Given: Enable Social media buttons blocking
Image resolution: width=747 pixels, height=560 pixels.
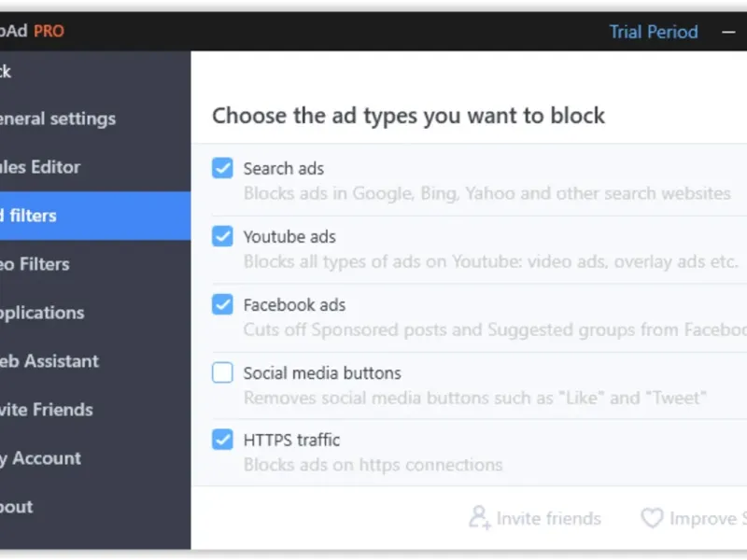Looking at the screenshot, I should point(222,372).
